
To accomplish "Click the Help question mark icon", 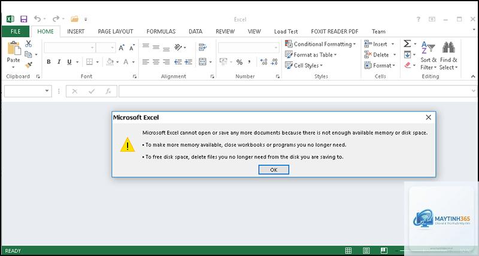I will [418, 19].
